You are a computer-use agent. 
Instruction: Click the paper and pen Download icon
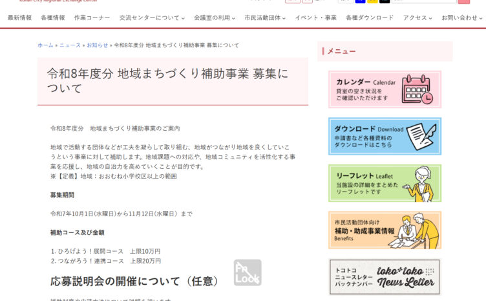[x=420, y=136]
